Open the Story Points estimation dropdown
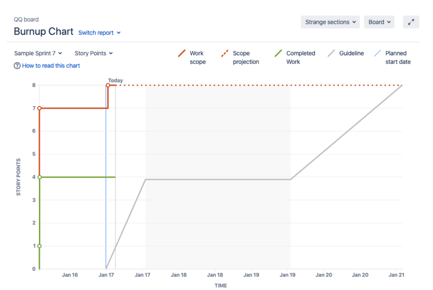 94,53
